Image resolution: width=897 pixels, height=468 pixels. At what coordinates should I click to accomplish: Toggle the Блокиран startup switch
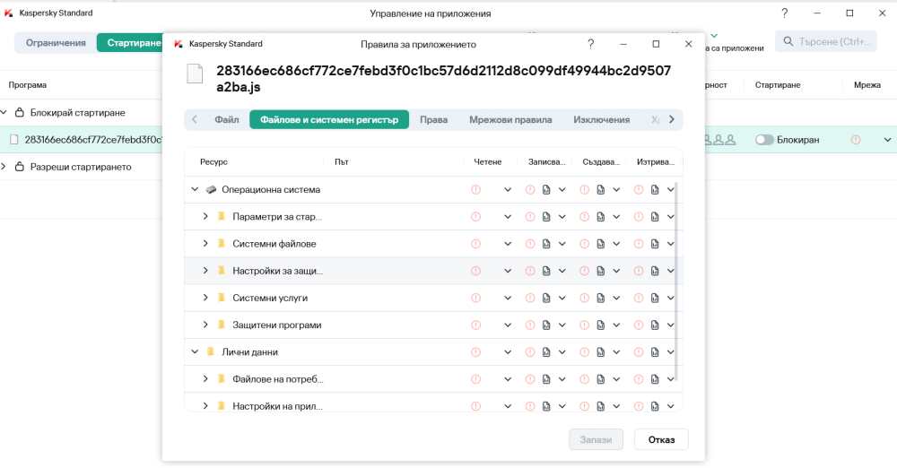click(x=764, y=140)
